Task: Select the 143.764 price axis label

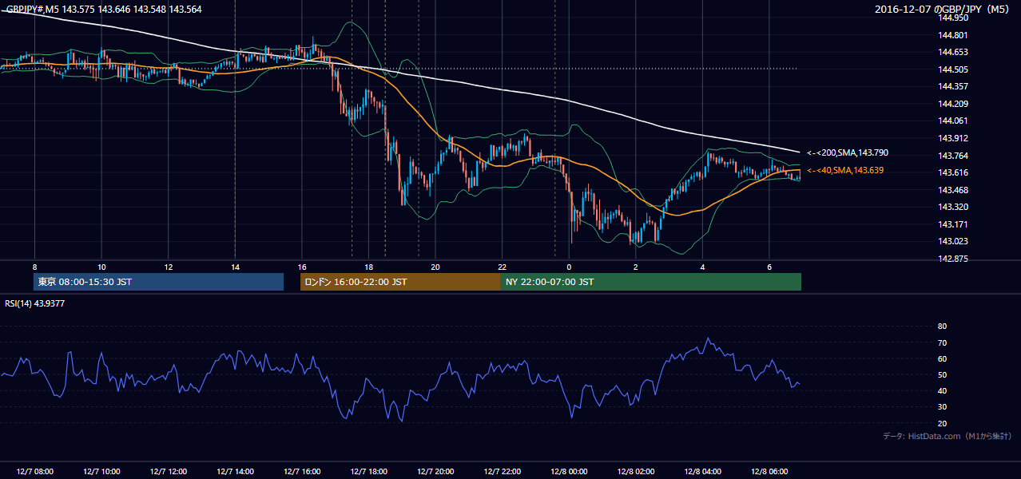Action: (951, 156)
